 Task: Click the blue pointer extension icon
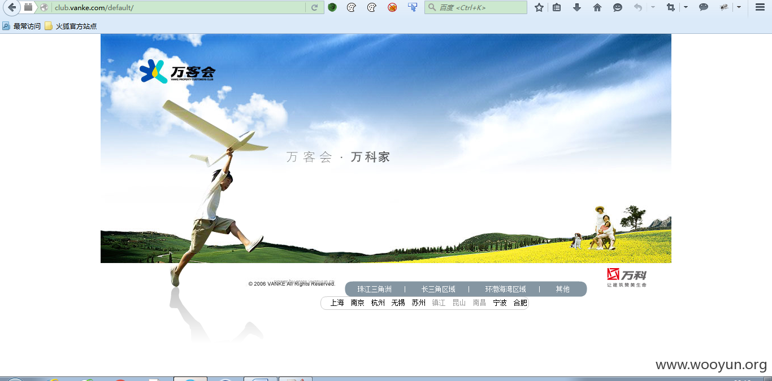[x=413, y=7]
